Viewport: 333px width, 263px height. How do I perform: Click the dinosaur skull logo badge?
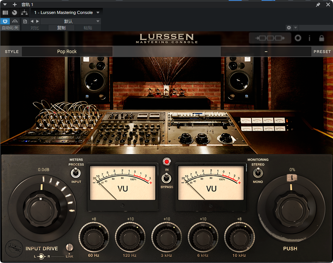coord(14,249)
